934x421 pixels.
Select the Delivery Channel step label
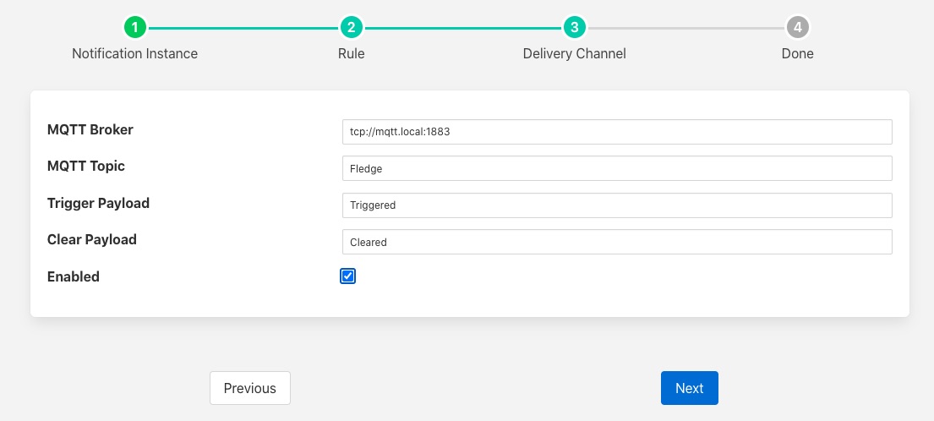coord(574,53)
